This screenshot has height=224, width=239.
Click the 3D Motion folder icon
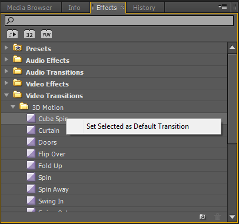[x=24, y=106]
